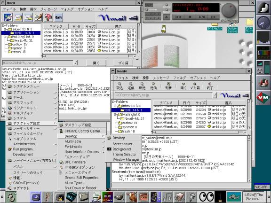Collapse the inbox folder in background Nmail window

(5, 29)
